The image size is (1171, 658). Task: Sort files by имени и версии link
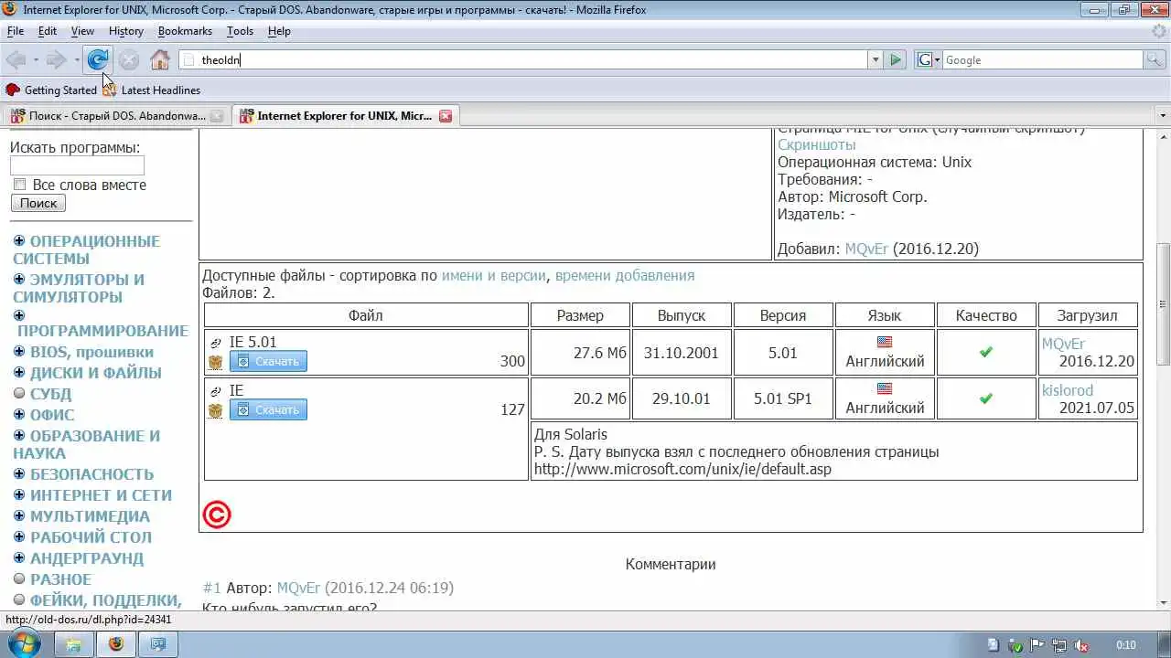pyautogui.click(x=494, y=275)
